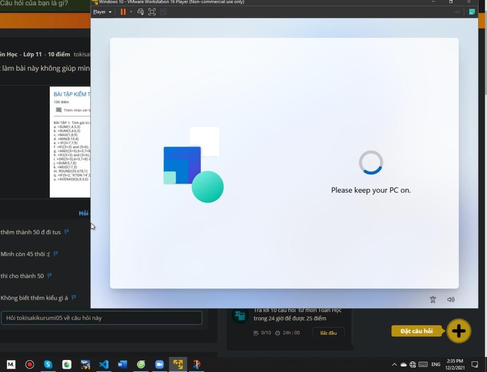
Task: Click the spinning progress ring
Action: (371, 162)
